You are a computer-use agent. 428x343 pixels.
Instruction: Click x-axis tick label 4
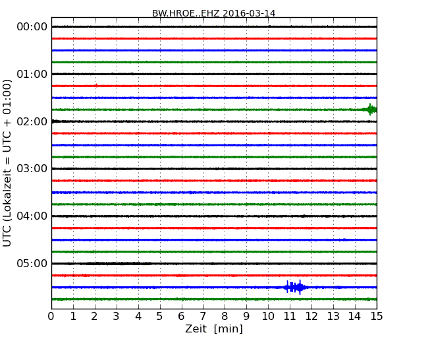coord(138,316)
